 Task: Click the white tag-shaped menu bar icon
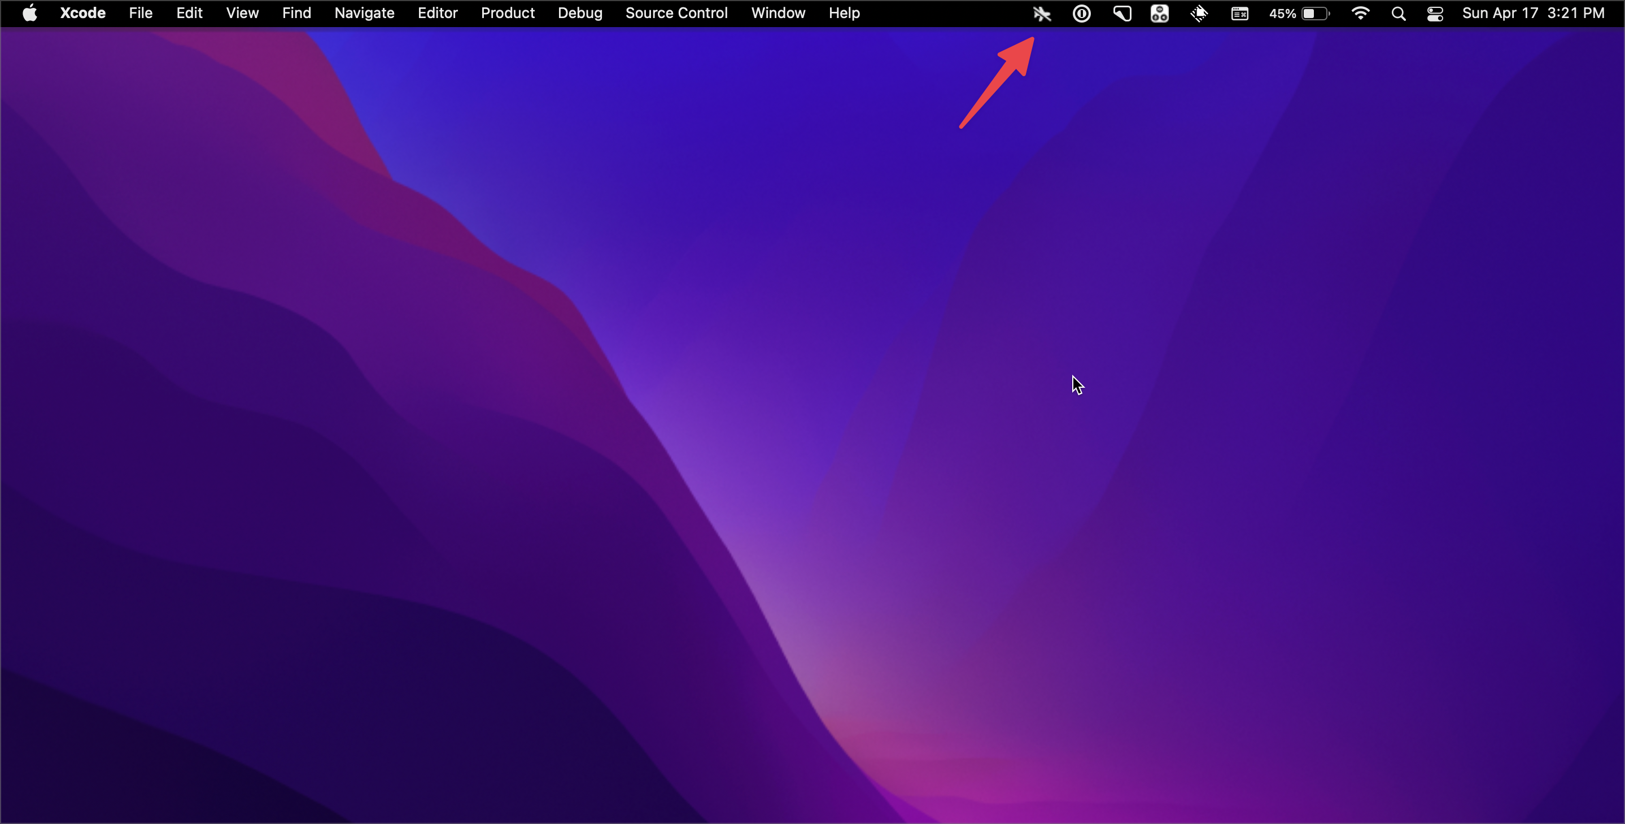(1121, 13)
